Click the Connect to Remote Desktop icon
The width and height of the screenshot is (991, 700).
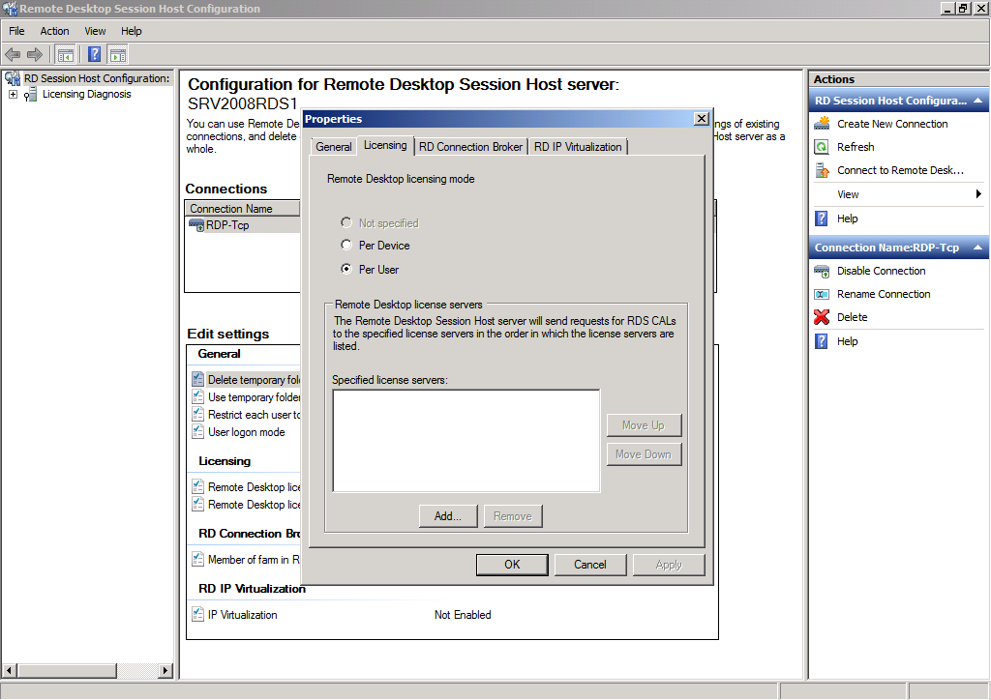click(822, 170)
